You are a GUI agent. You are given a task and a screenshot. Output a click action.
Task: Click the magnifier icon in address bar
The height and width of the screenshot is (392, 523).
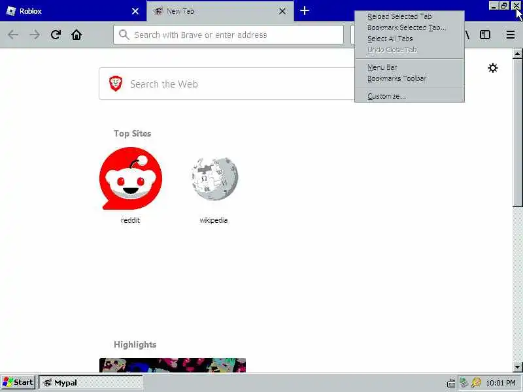(x=124, y=35)
